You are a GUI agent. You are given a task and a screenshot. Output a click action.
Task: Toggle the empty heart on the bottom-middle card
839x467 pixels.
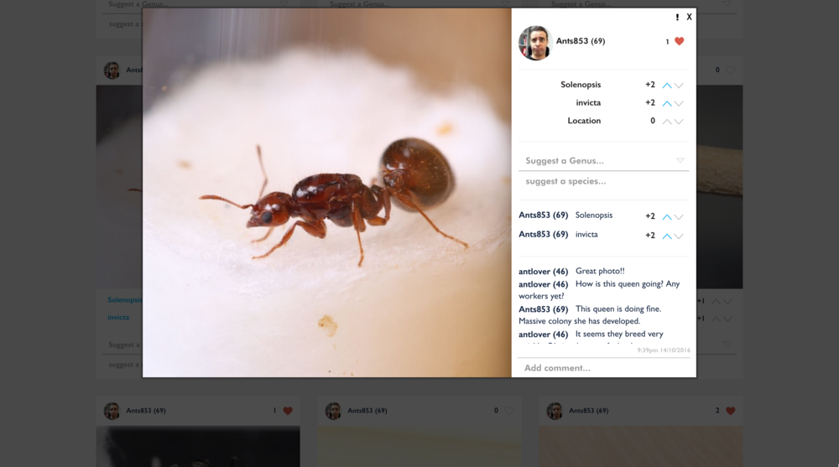click(508, 411)
